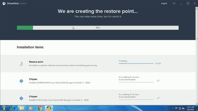
Task: Minimize the DriverPack window
Action: (181, 4)
